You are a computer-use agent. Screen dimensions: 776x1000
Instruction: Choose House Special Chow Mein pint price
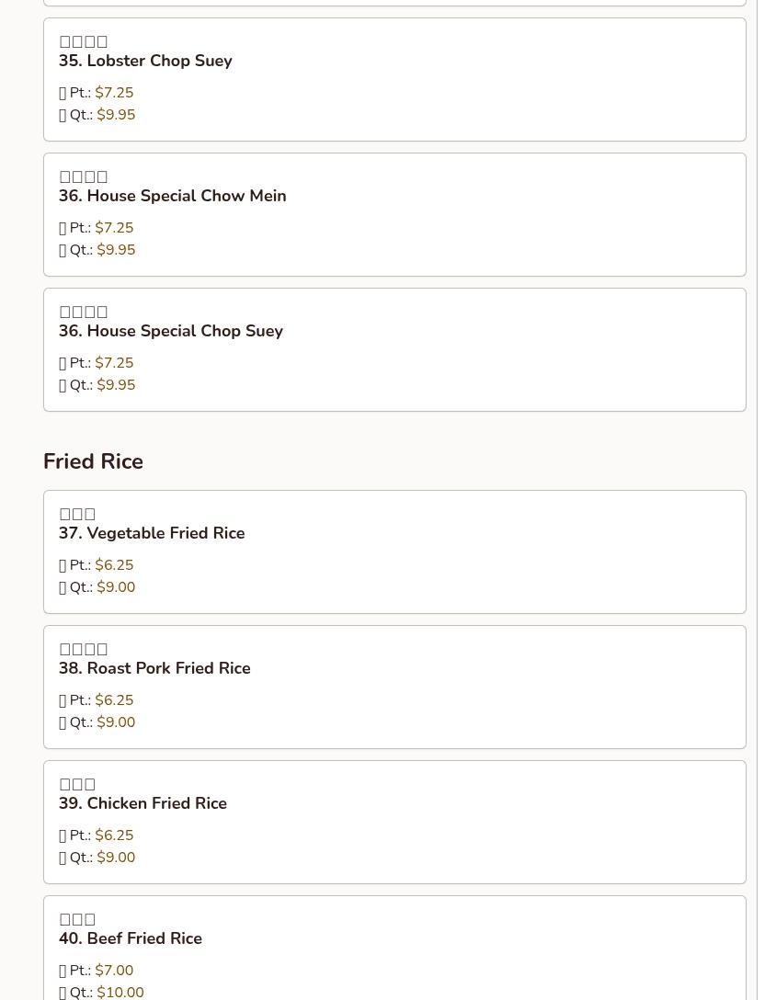point(114,228)
